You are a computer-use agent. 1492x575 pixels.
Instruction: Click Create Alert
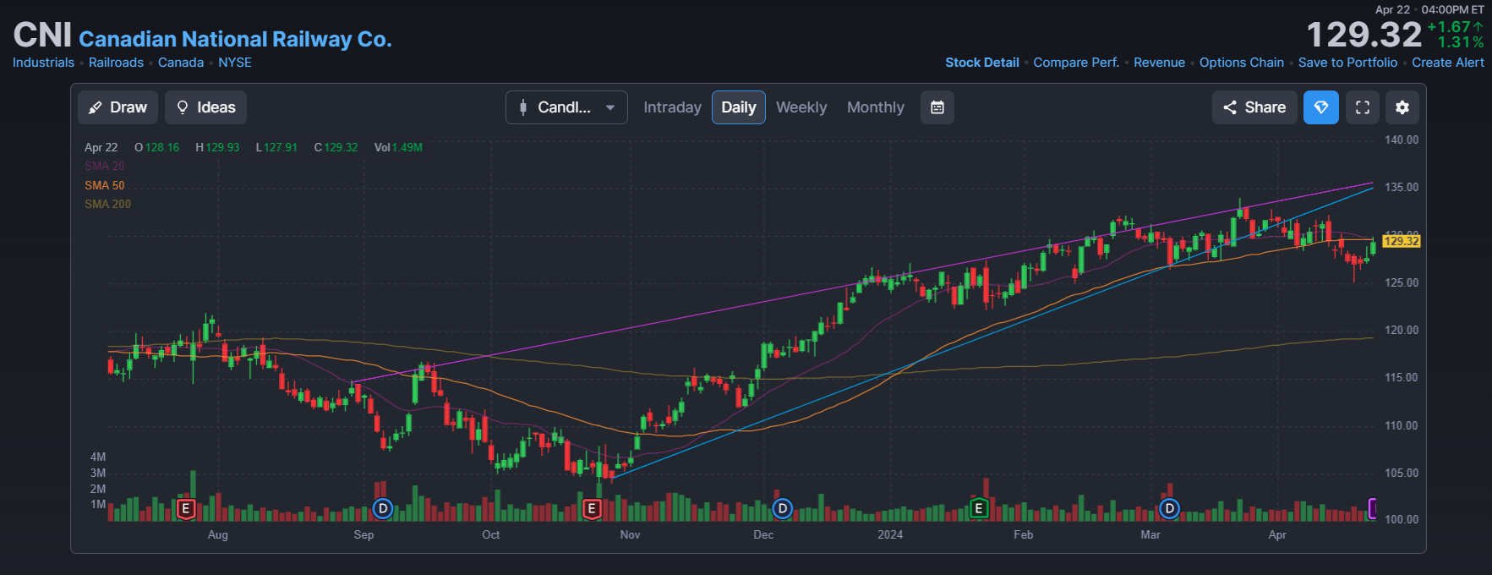(1447, 63)
